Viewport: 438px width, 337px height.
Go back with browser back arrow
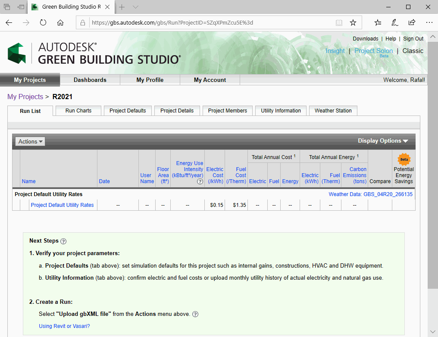9,22
